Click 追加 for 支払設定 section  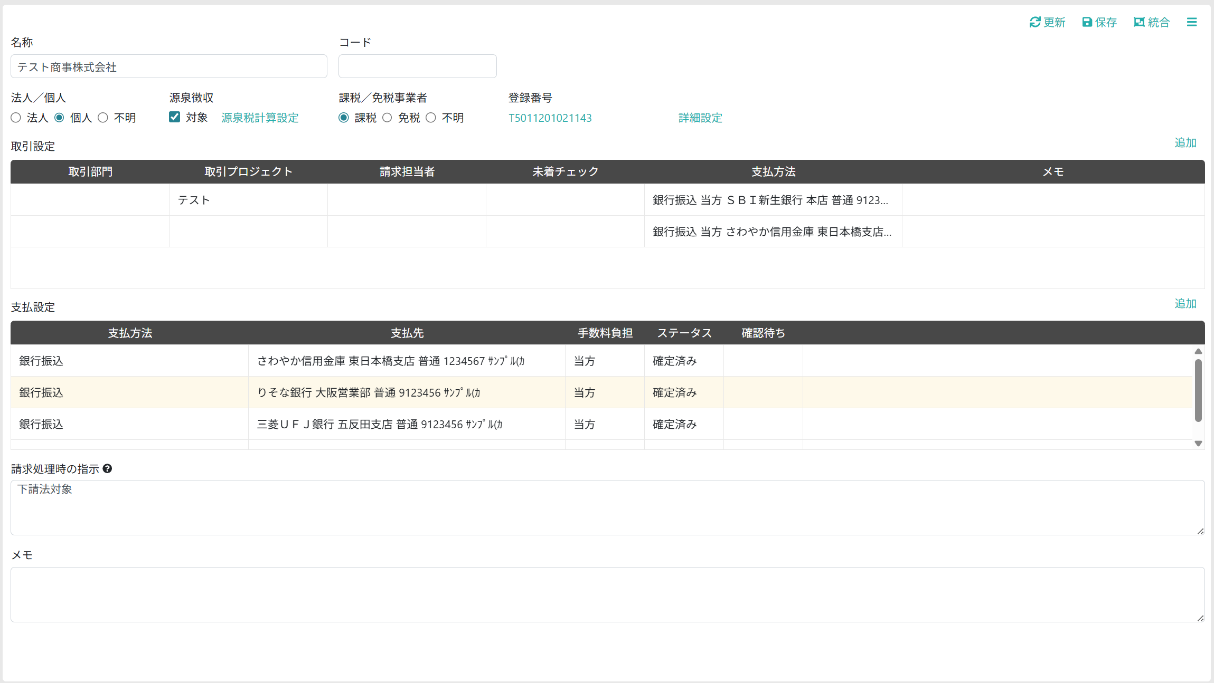coord(1185,304)
